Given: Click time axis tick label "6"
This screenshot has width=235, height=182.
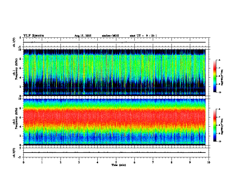Looking at the screenshot, I should click(135, 162).
